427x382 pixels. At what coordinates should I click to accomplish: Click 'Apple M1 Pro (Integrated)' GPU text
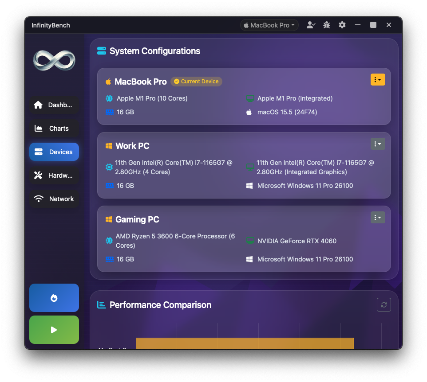coord(295,98)
